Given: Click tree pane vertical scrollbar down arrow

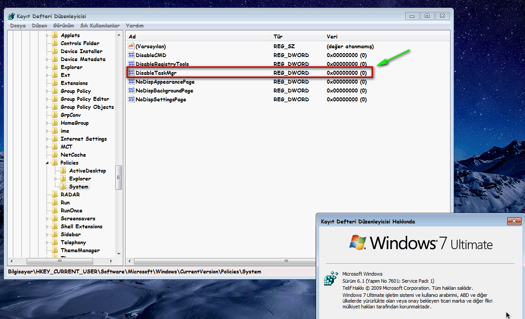Looking at the screenshot, I should (x=118, y=254).
